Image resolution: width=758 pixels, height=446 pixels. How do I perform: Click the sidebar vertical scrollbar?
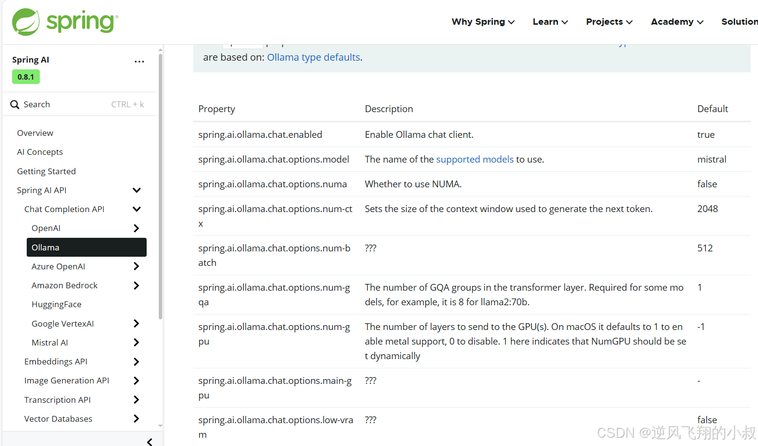coord(160,186)
